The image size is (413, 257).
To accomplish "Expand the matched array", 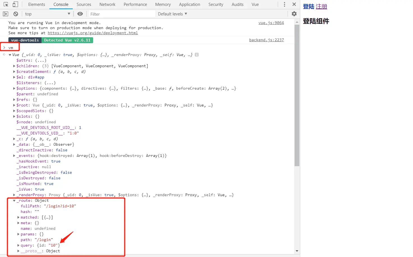I will (x=18, y=217).
